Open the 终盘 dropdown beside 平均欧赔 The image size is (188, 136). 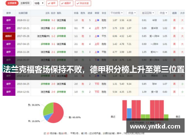(132, 13)
